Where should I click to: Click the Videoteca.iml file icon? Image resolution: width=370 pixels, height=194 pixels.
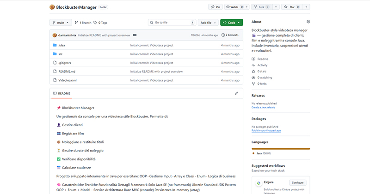coord(55,80)
